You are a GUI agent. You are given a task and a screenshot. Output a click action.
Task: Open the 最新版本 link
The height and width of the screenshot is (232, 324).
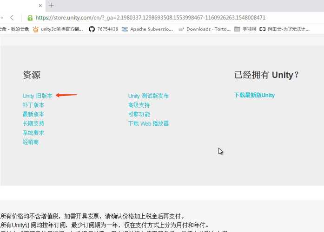pyautogui.click(x=33, y=114)
